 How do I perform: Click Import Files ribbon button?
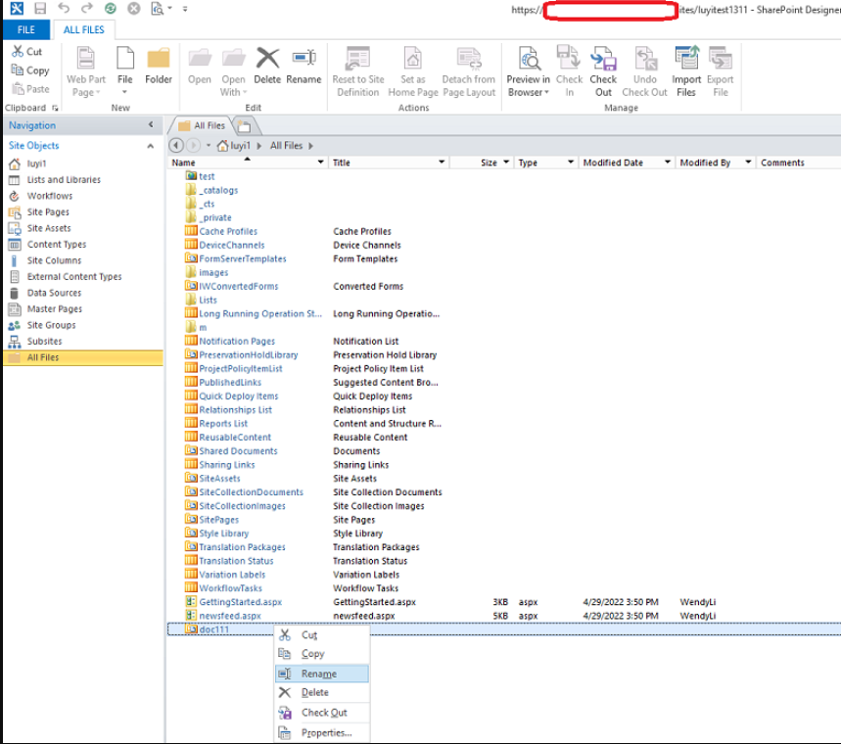(x=686, y=71)
